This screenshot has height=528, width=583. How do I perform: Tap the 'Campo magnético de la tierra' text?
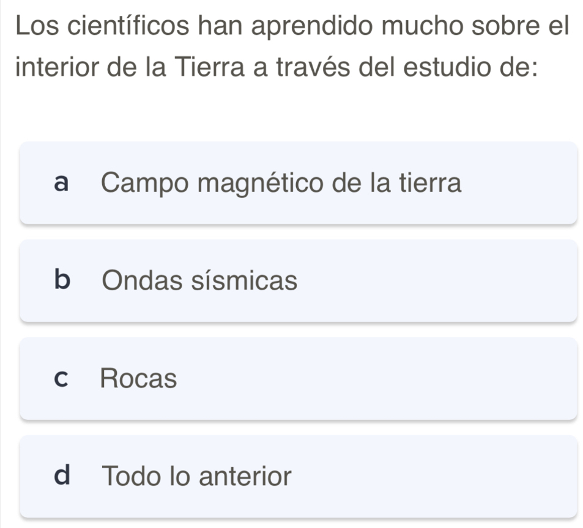tap(282, 183)
